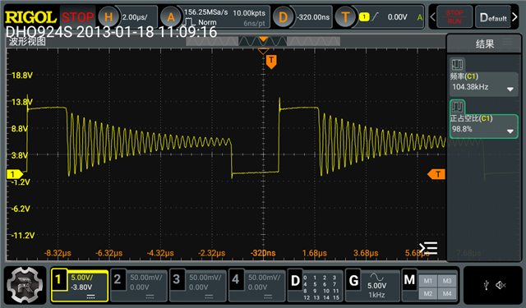Click the STOP RUN button

pos(454,16)
